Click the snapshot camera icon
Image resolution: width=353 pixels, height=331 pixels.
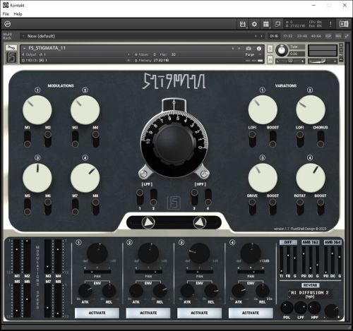point(249,49)
